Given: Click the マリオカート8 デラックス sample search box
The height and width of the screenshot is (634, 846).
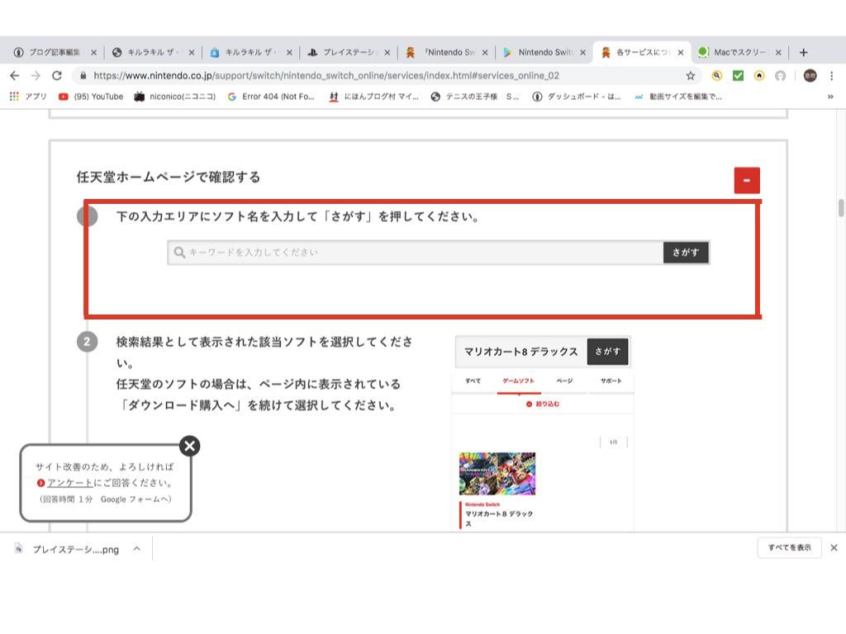Looking at the screenshot, I should coord(520,352).
